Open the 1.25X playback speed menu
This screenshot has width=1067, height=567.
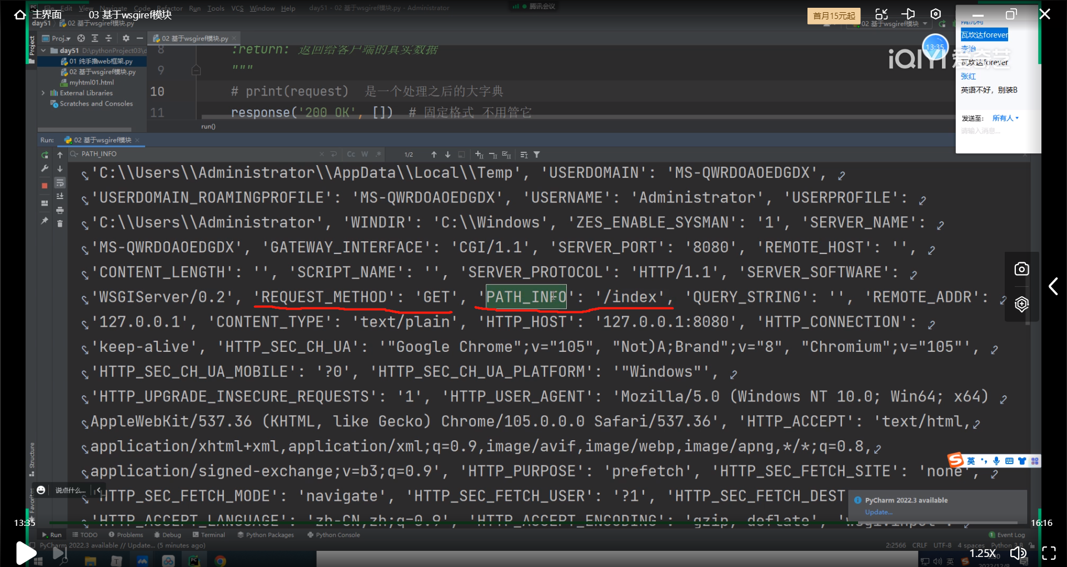pyautogui.click(x=983, y=553)
